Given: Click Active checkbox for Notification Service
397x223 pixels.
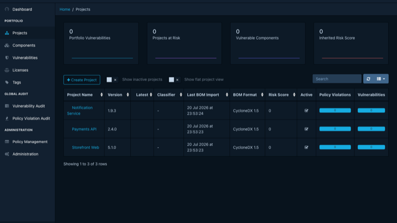Looking at the screenshot, I should tap(306, 111).
